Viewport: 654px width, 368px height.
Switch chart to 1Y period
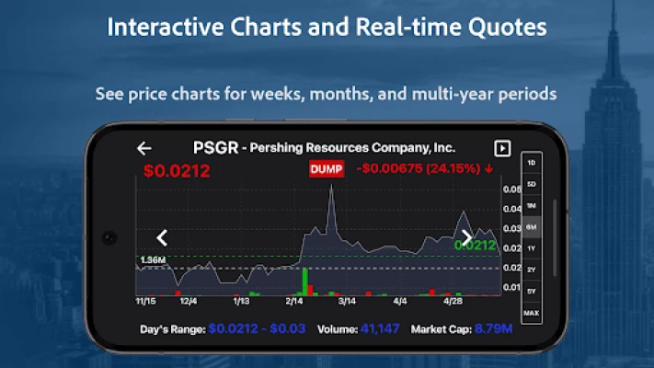[x=531, y=248]
